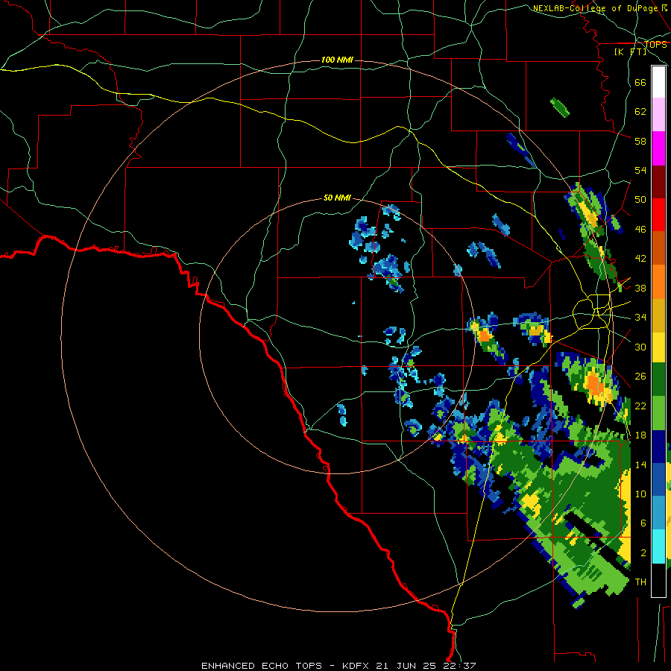Screen dimensions: 671x671
Task: Click the "21 JUN 25" date text
Action: coord(406,666)
